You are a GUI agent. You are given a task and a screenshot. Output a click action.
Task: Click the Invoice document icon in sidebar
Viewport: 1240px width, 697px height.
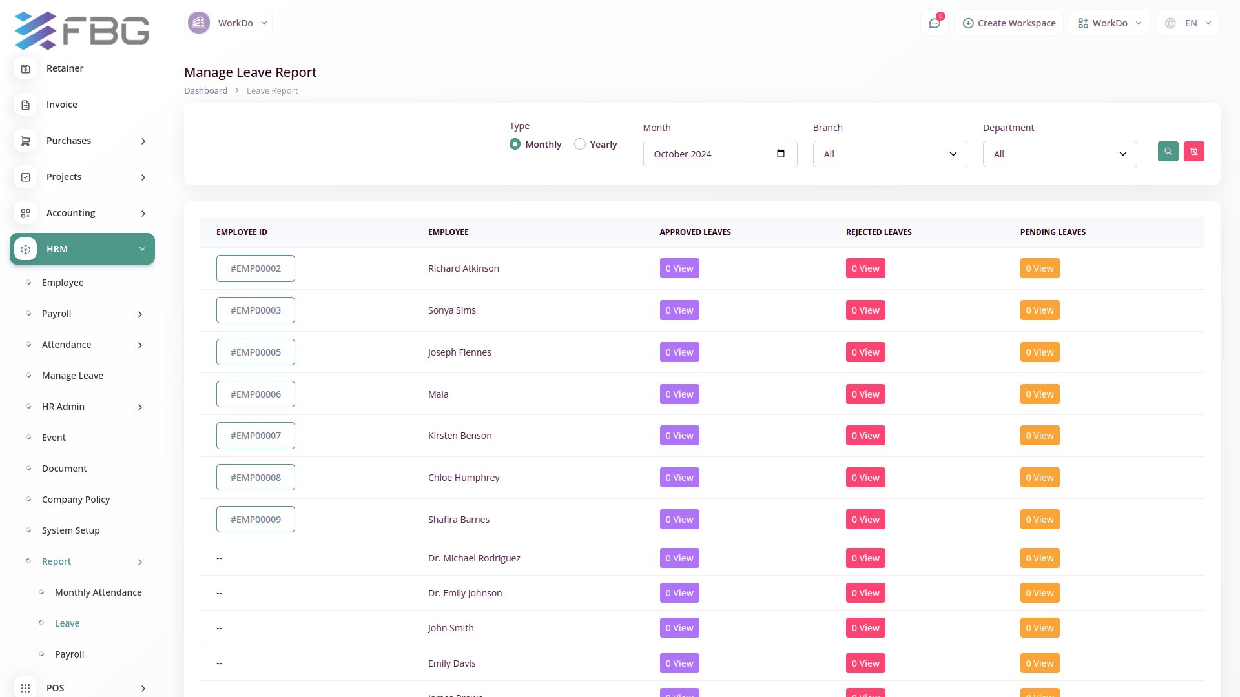[26, 105]
